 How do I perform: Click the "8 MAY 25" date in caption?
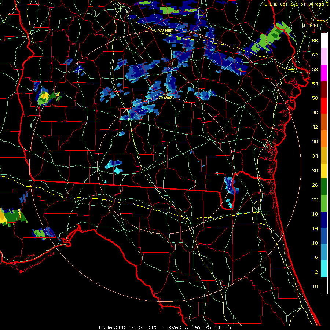tap(199, 327)
